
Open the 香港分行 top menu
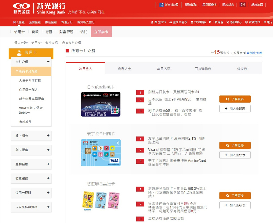pyautogui.click(x=67, y=22)
